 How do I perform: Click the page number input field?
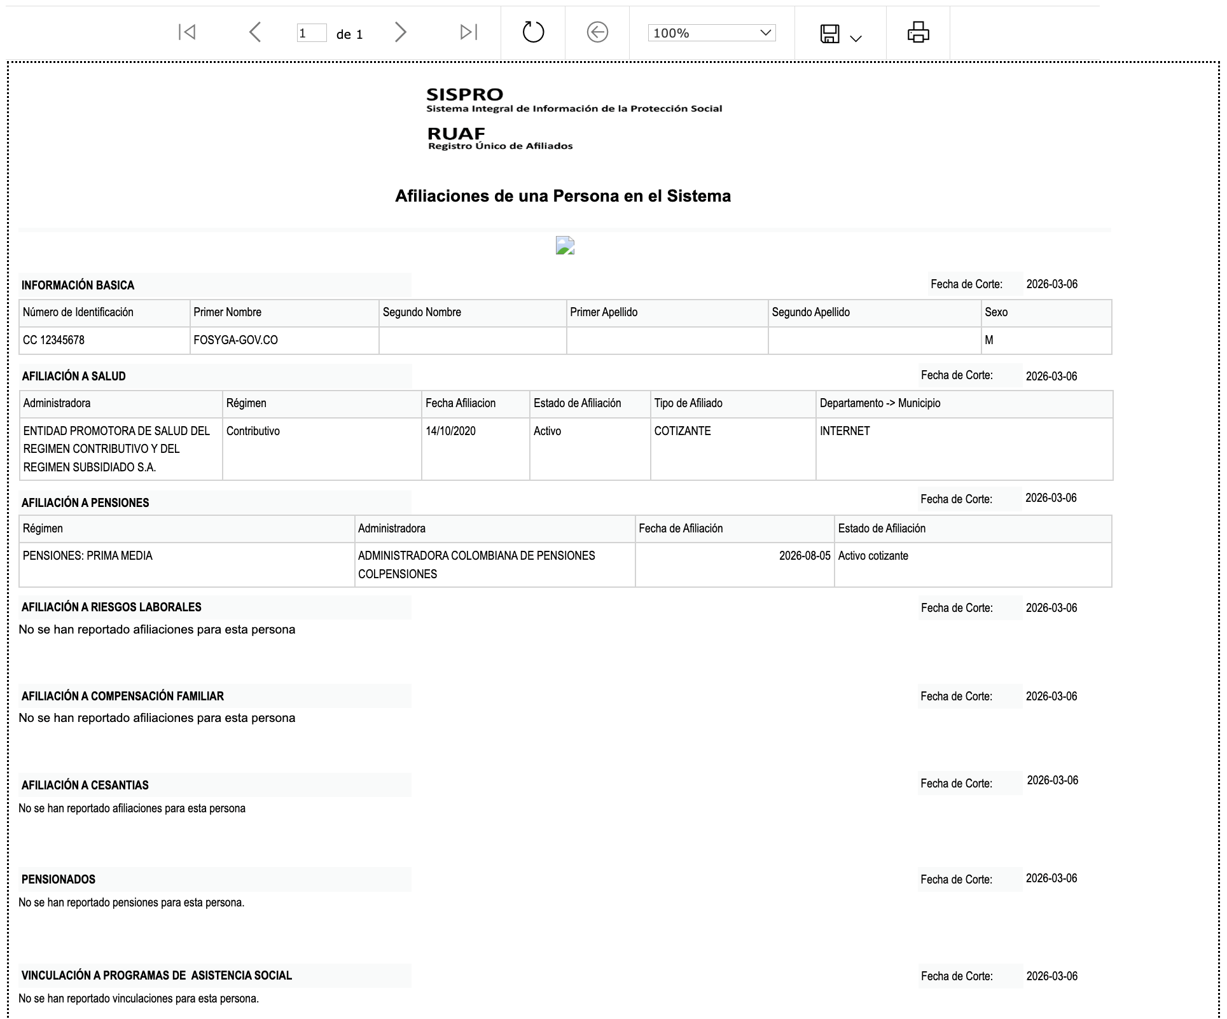coord(310,33)
